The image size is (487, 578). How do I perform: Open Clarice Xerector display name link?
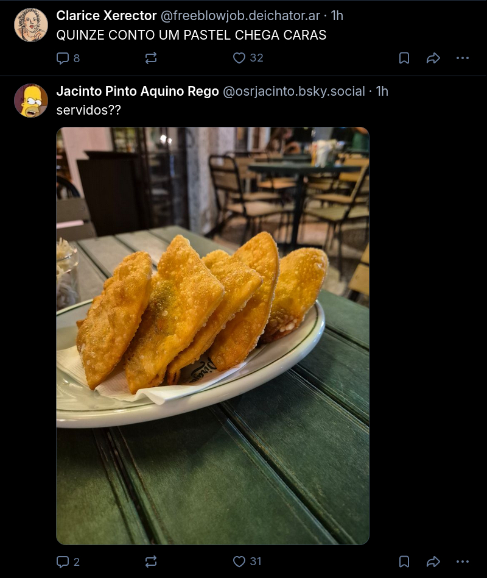(107, 16)
